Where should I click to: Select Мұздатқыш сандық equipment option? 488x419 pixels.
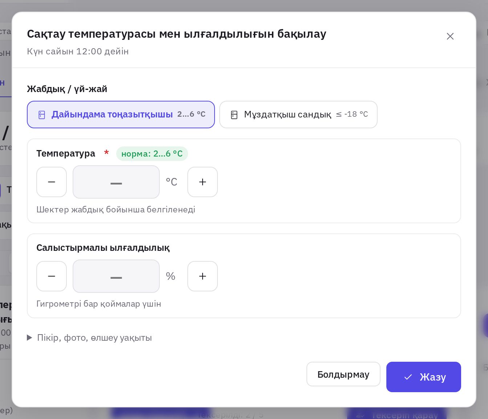[298, 115]
